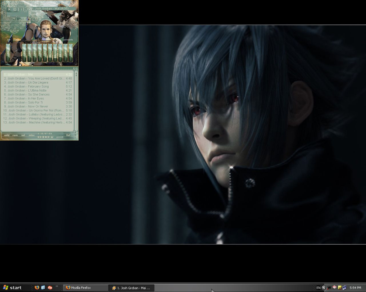Click the scrolling song title in Winamp
This screenshot has height=292, width=366.
(54, 9)
